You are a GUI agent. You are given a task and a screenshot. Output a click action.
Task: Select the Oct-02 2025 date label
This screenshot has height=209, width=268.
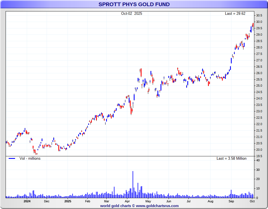click(x=131, y=13)
